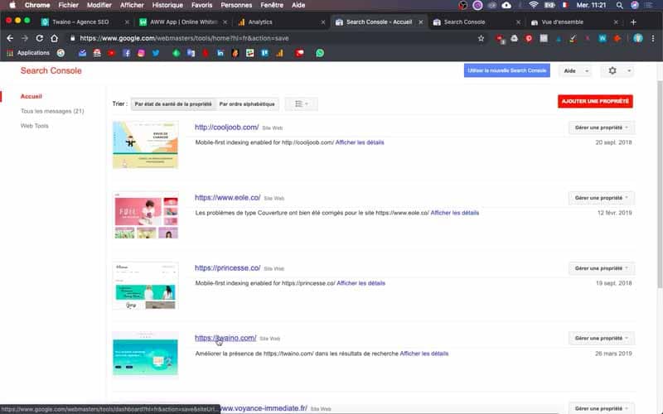
Task: Open macOS Spotlight search icon
Action: (619, 5)
